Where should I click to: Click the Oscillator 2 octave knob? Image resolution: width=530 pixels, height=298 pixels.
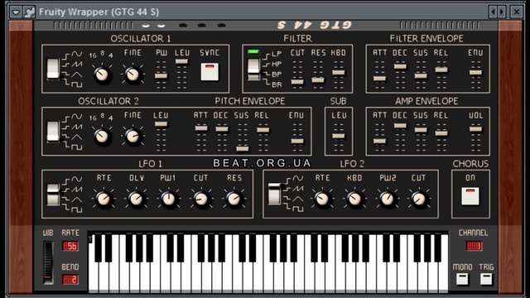tap(102, 136)
